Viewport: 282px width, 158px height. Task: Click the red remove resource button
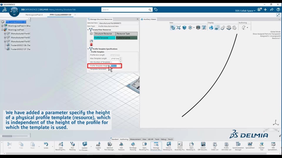(91, 45)
